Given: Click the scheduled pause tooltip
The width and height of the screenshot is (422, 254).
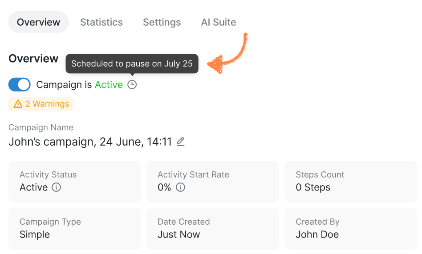Looking at the screenshot, I should click(x=132, y=63).
